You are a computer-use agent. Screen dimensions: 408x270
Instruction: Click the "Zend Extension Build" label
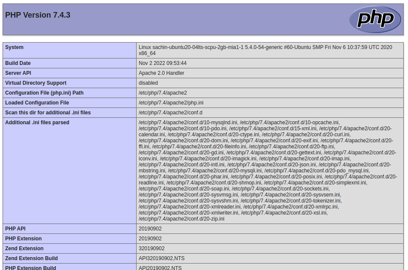click(31, 258)
